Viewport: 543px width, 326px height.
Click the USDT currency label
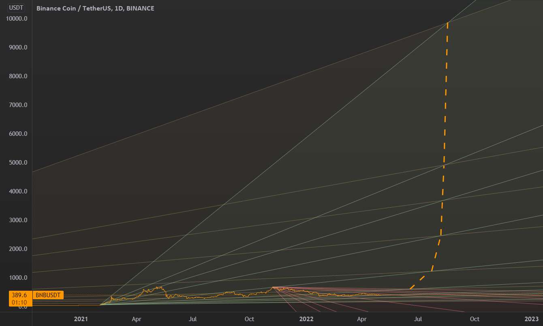pyautogui.click(x=16, y=8)
